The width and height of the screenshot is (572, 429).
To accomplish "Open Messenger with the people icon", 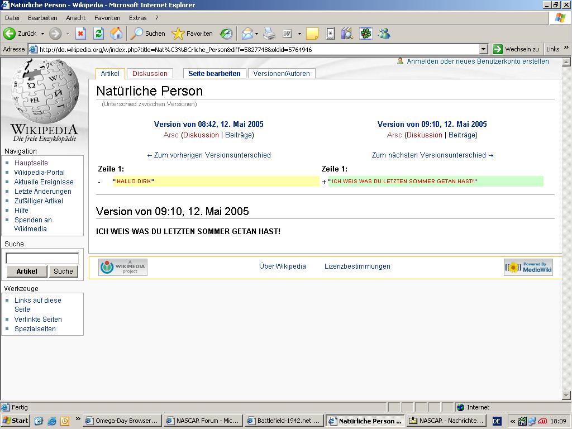I will point(384,34).
